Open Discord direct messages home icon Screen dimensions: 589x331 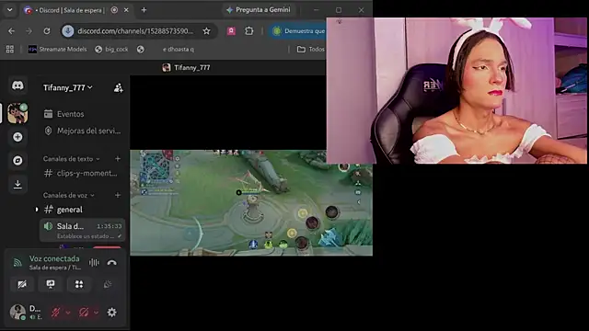point(17,86)
